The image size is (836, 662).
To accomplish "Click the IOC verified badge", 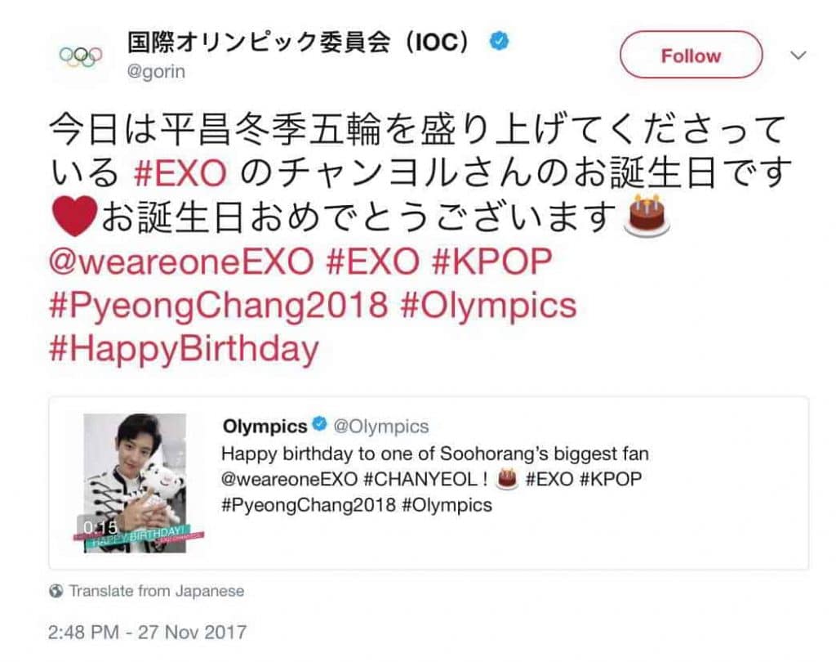I will pyautogui.click(x=499, y=41).
